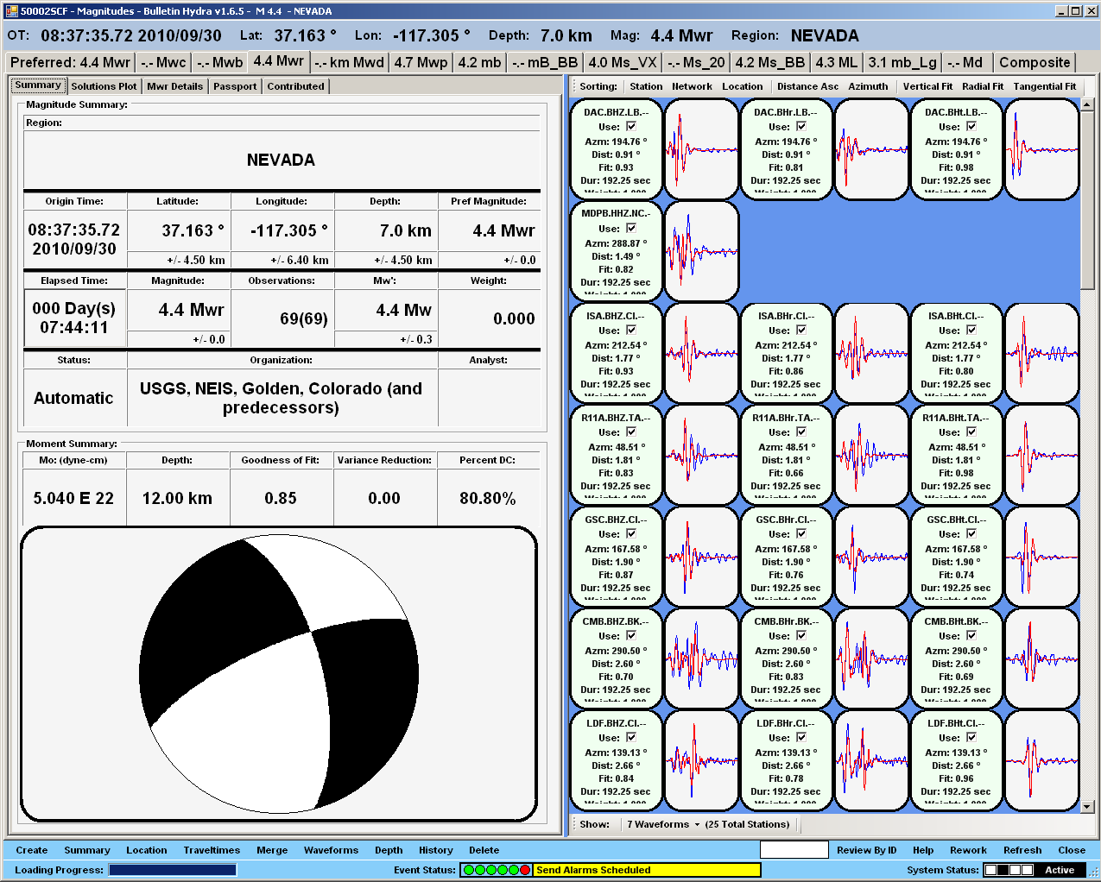Image resolution: width=1101 pixels, height=882 pixels.
Task: Toggle Use checkbox for CMB.BHZ.BK
Action: click(631, 636)
